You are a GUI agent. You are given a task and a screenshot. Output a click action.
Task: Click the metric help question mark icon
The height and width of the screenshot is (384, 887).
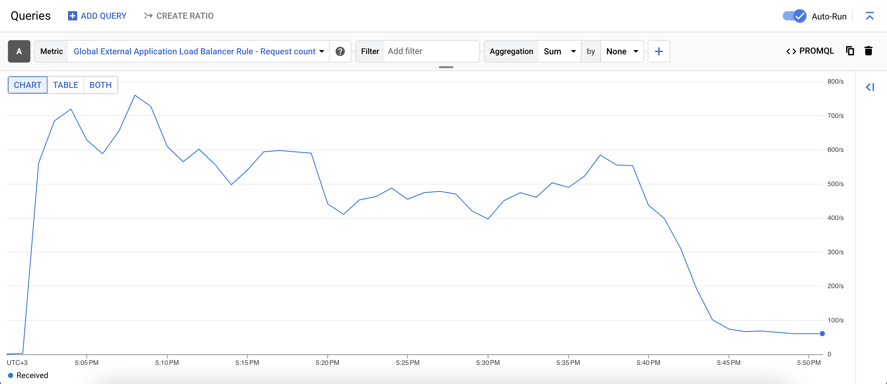340,51
